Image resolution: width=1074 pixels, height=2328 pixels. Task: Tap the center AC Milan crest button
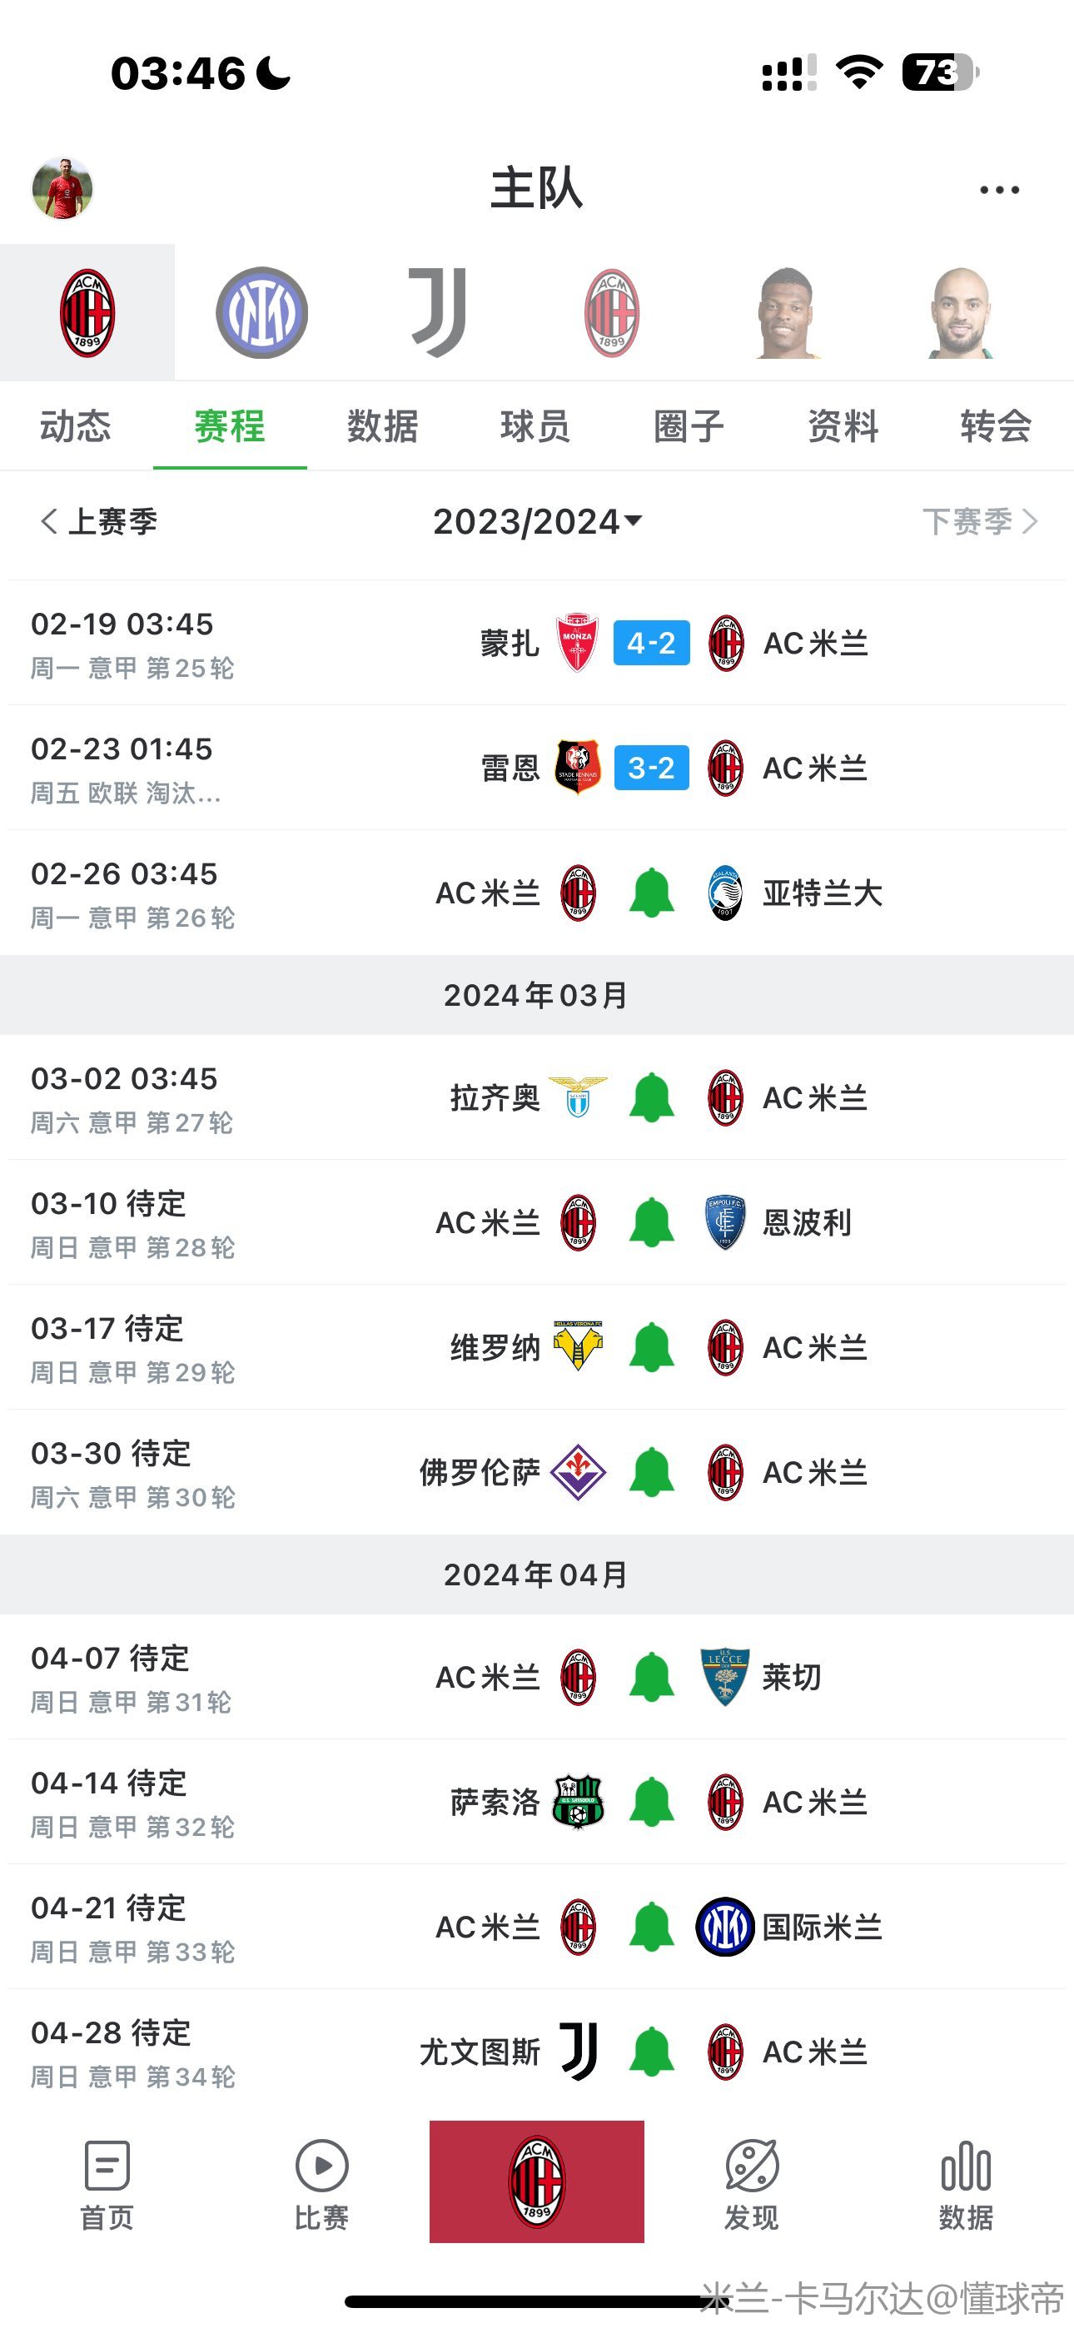click(x=537, y=2181)
